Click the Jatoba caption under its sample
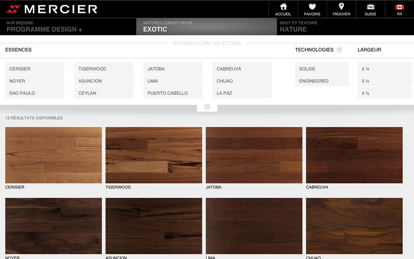Viewport: 414px width, 259px height. (213, 187)
